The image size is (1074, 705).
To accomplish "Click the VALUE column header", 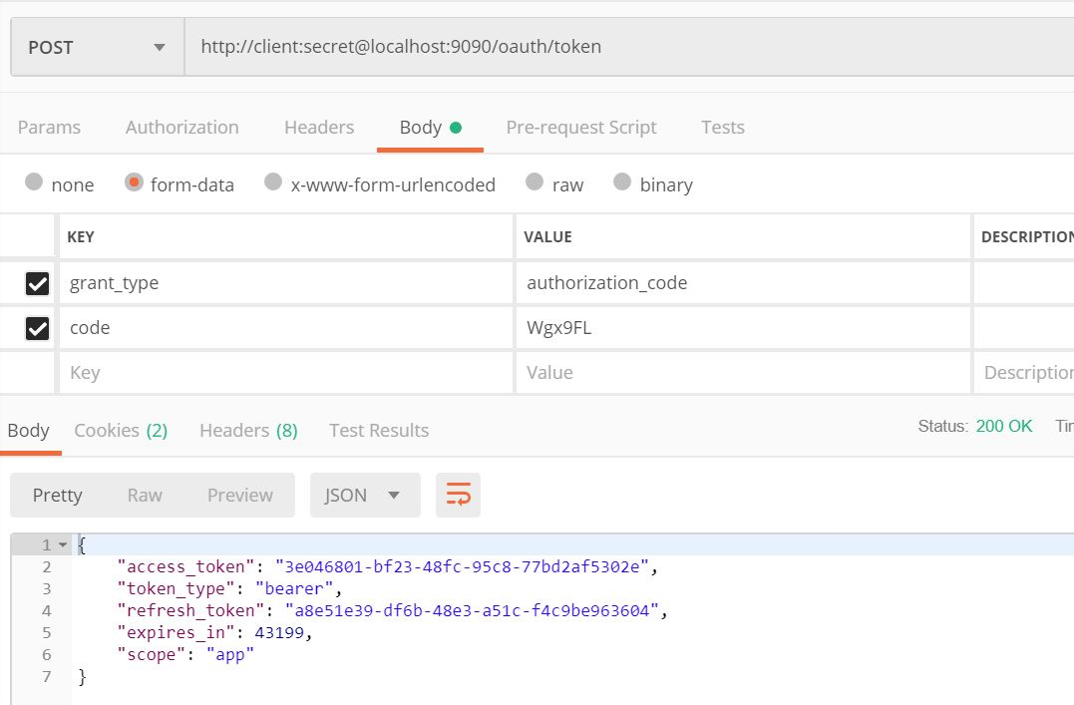I will point(547,237).
